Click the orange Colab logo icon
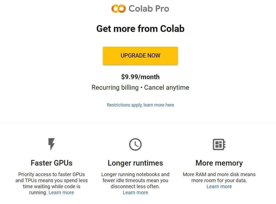 118,8
